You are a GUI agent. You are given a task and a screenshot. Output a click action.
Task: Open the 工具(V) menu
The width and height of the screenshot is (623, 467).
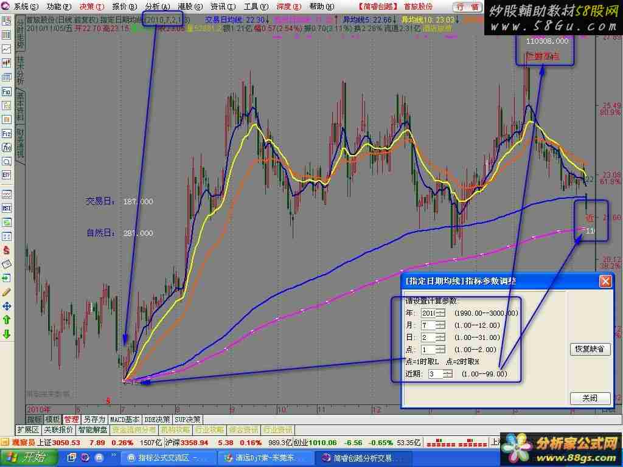pos(256,6)
